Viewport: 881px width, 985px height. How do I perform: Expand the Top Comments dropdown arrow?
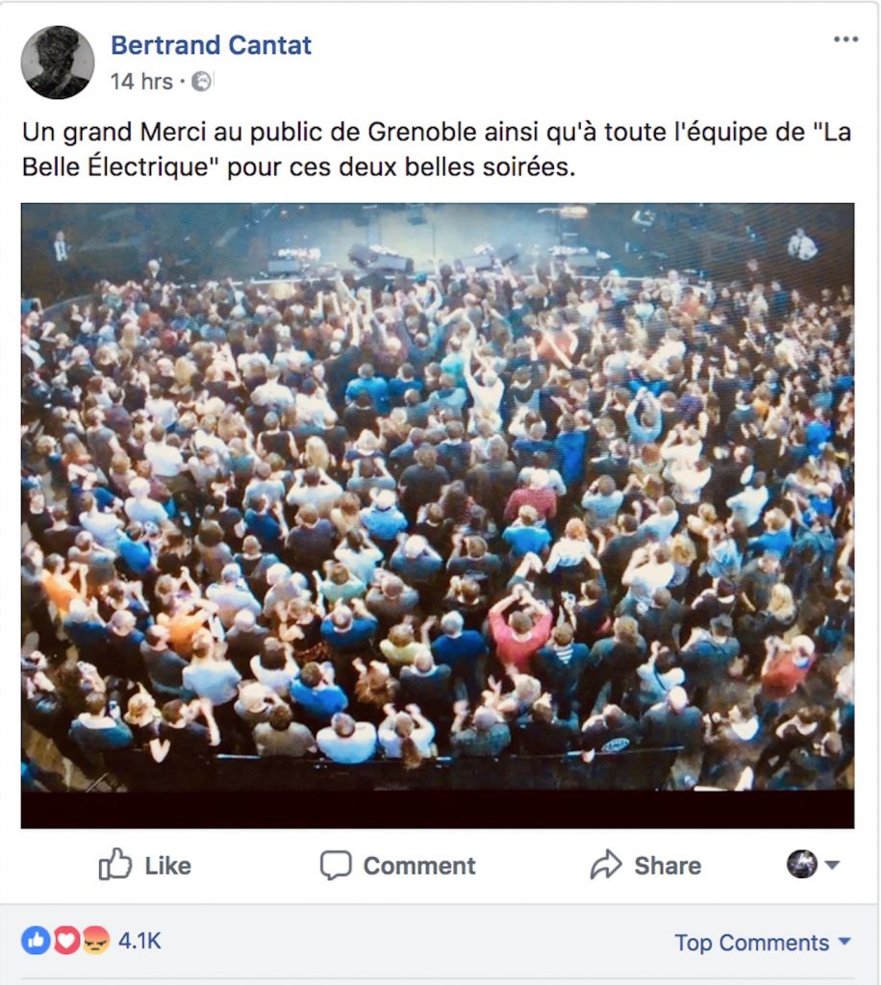click(844, 941)
